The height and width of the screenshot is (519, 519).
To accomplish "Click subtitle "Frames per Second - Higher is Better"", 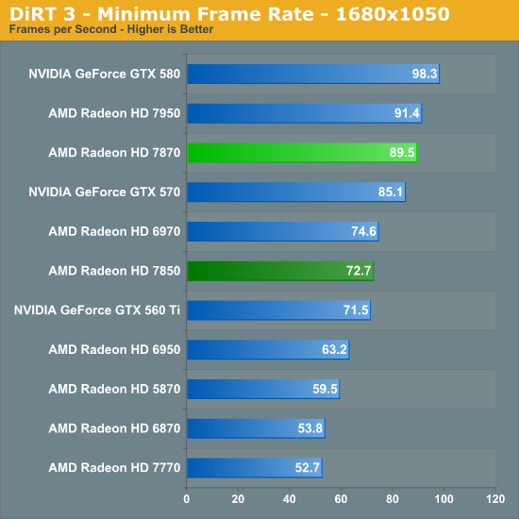I will click(111, 29).
